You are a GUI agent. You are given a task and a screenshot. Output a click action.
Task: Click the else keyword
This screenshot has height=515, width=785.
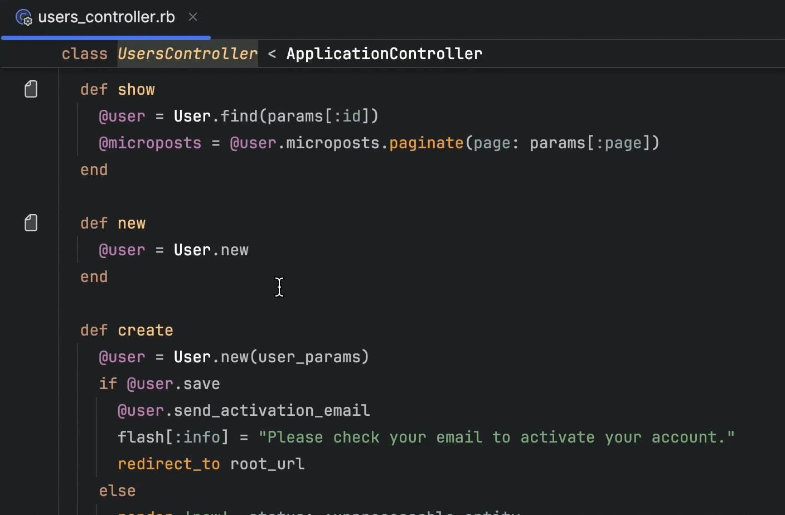coord(117,491)
